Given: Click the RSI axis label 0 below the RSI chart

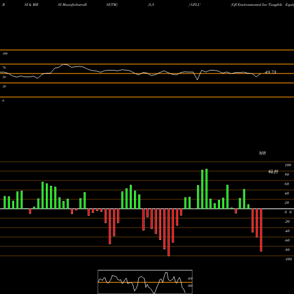Looking at the screenshot, I should tap(3, 101).
